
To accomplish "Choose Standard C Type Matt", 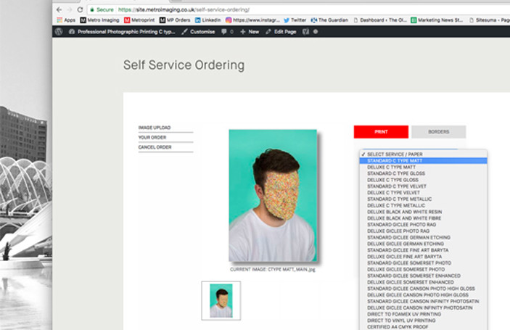I will pyautogui.click(x=423, y=160).
